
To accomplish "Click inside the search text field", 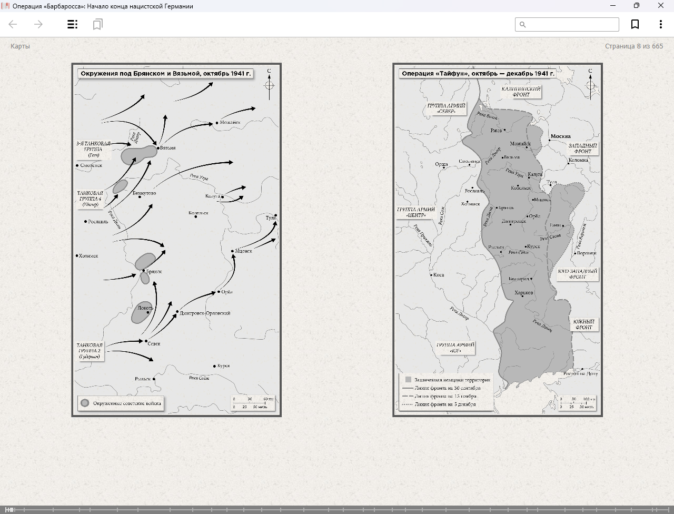I will [572, 24].
